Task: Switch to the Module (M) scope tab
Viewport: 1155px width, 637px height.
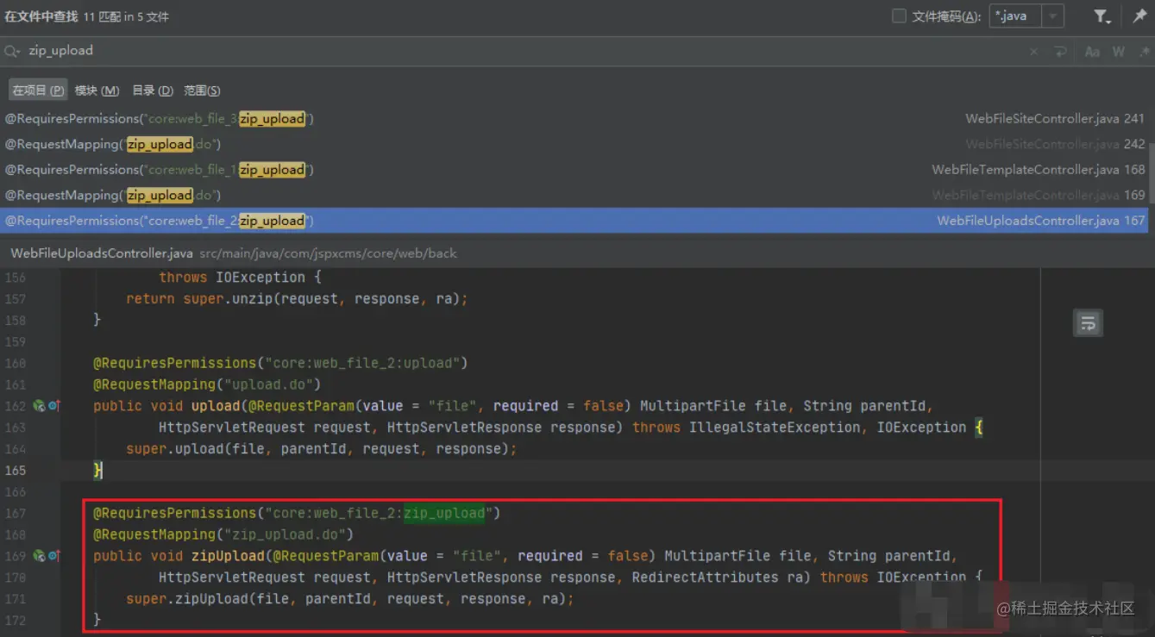Action: click(x=97, y=91)
